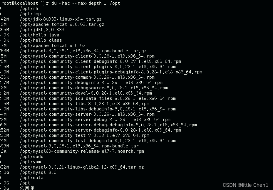
Task: Click the mysql80-community-release-el7-7.noarch.rpm path
Action: 82,151
